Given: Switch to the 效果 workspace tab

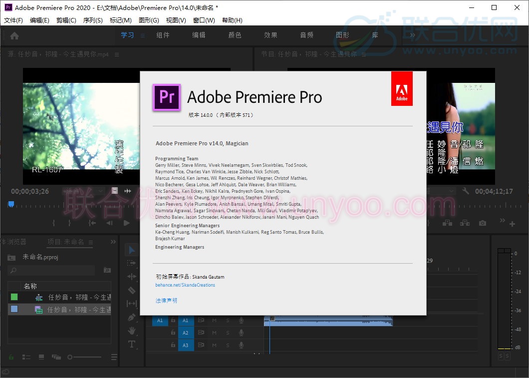Looking at the screenshot, I should [270, 35].
